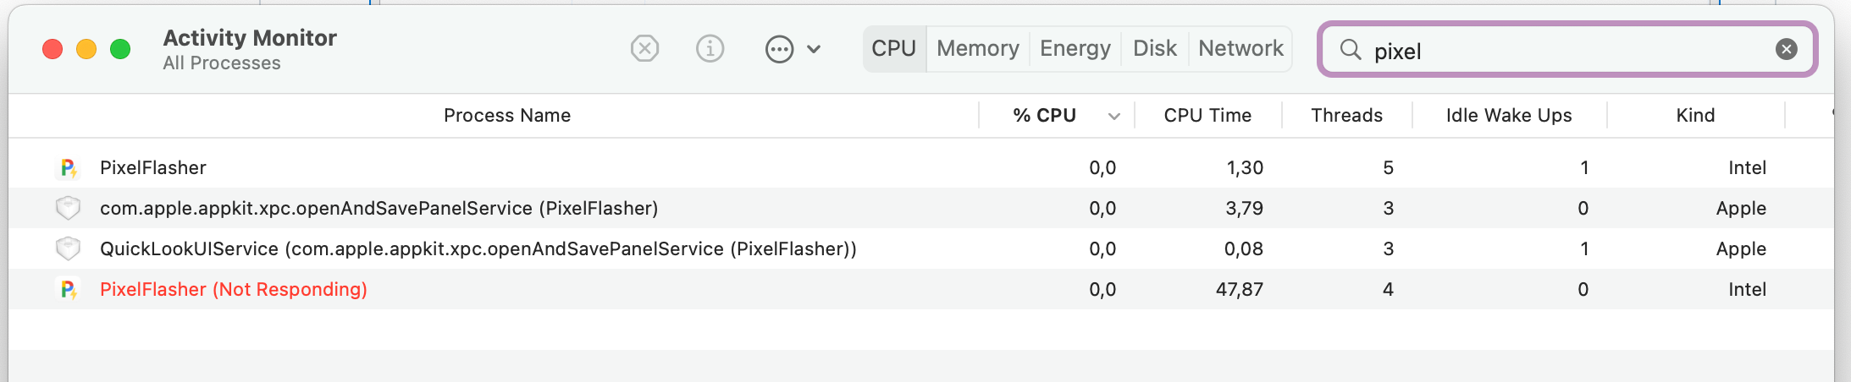Click the shield icon beside openAndSavePanelService
The height and width of the screenshot is (382, 1851).
68,208
